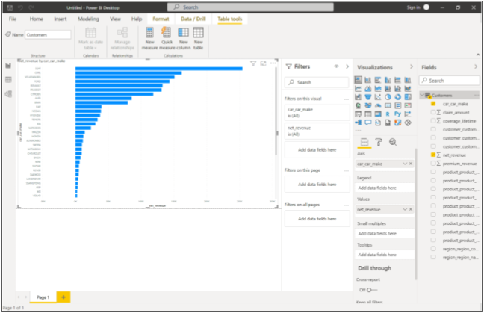The height and width of the screenshot is (313, 484).
Task: Collapse the Filters pane
Action: tap(347, 66)
